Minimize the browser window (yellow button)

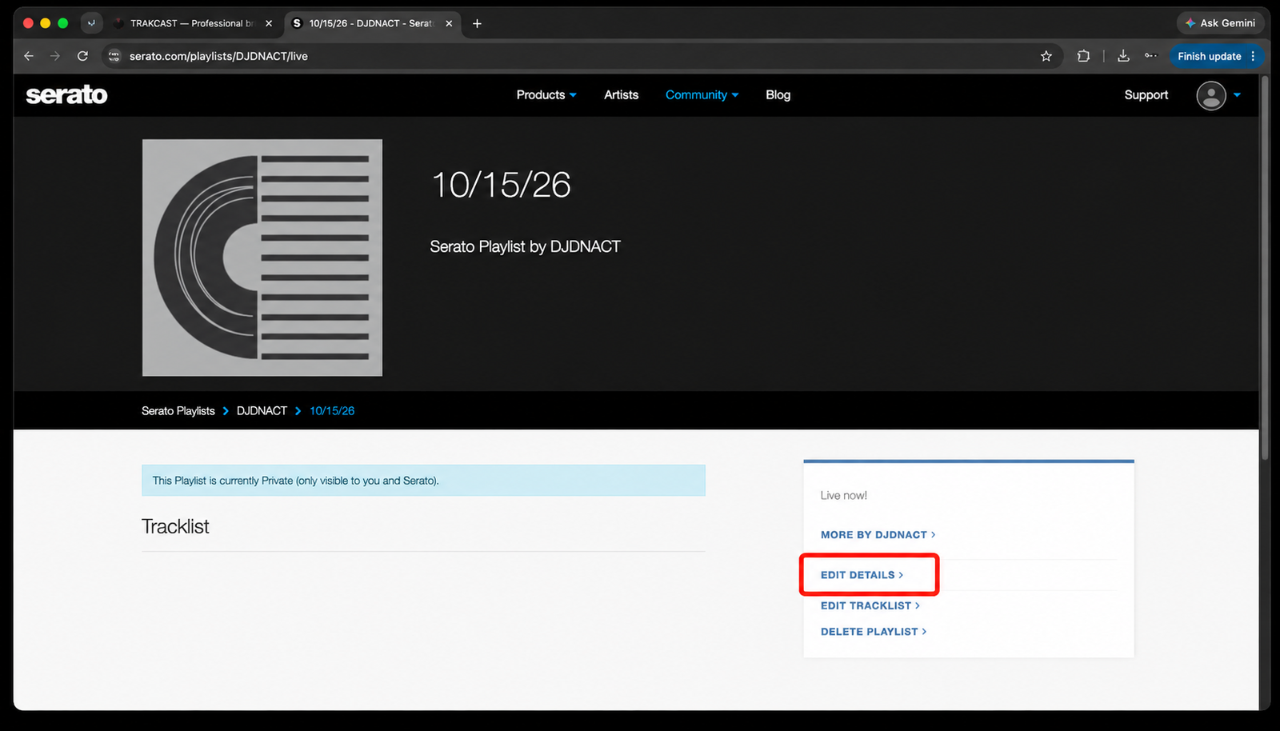(x=46, y=23)
